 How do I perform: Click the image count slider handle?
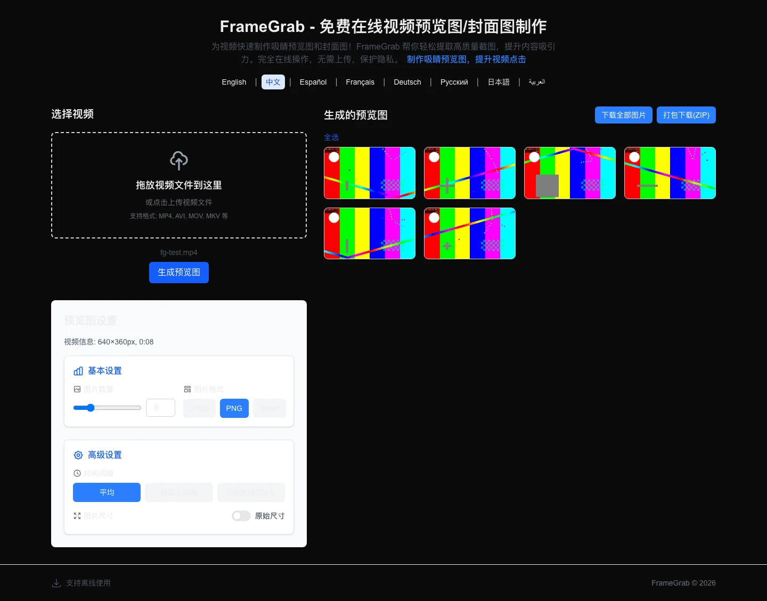(x=91, y=408)
